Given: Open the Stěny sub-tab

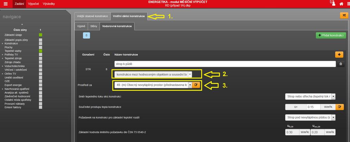Looking at the screenshot, I should click(x=93, y=26).
